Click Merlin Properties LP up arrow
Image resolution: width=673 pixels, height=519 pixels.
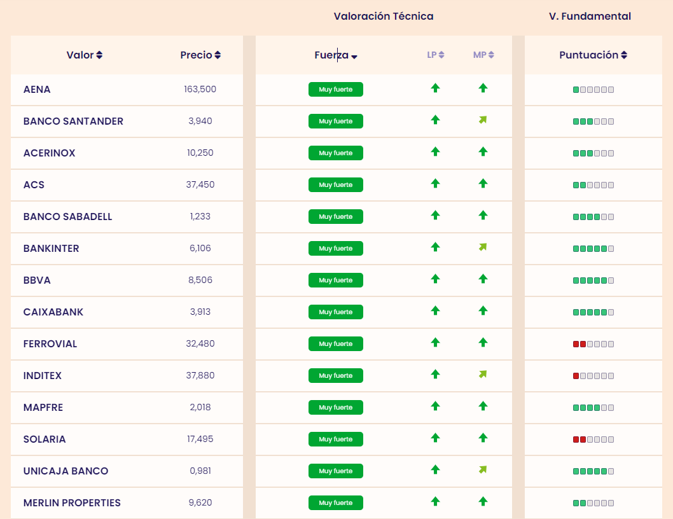pyautogui.click(x=435, y=501)
